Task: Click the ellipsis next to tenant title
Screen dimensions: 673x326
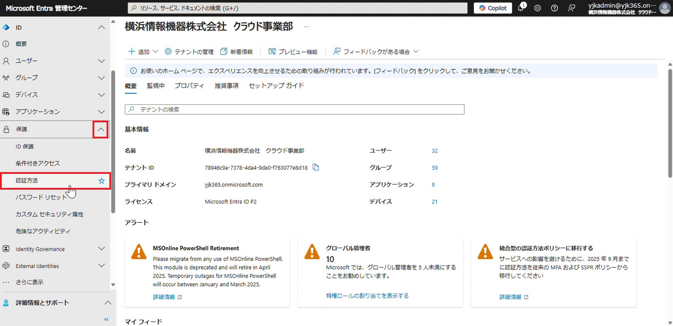Action: (306, 27)
